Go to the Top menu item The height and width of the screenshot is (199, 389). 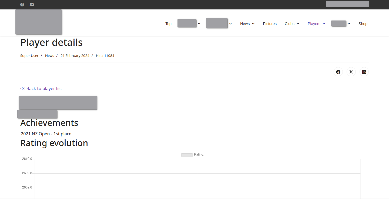[x=168, y=24]
